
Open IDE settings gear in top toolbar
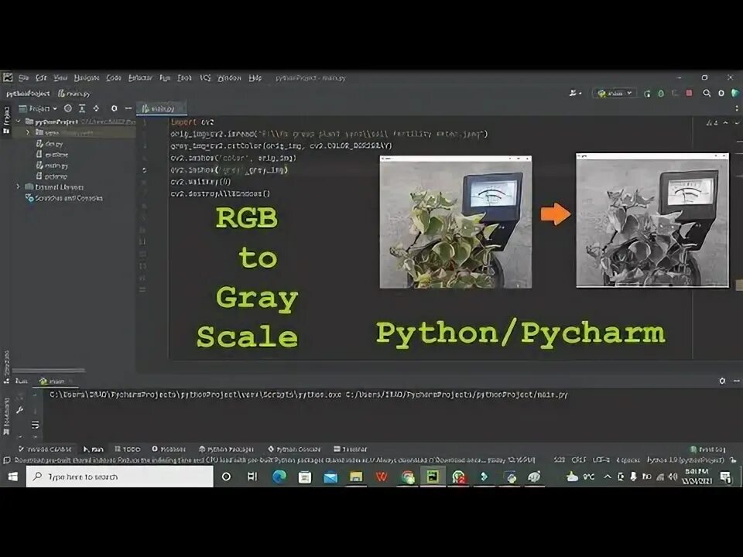click(721, 94)
